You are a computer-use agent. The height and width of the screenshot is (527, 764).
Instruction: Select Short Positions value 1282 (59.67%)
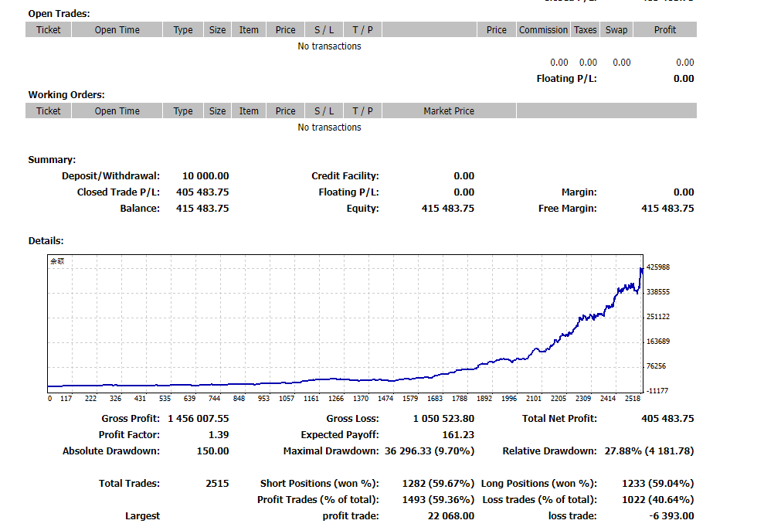(438, 483)
